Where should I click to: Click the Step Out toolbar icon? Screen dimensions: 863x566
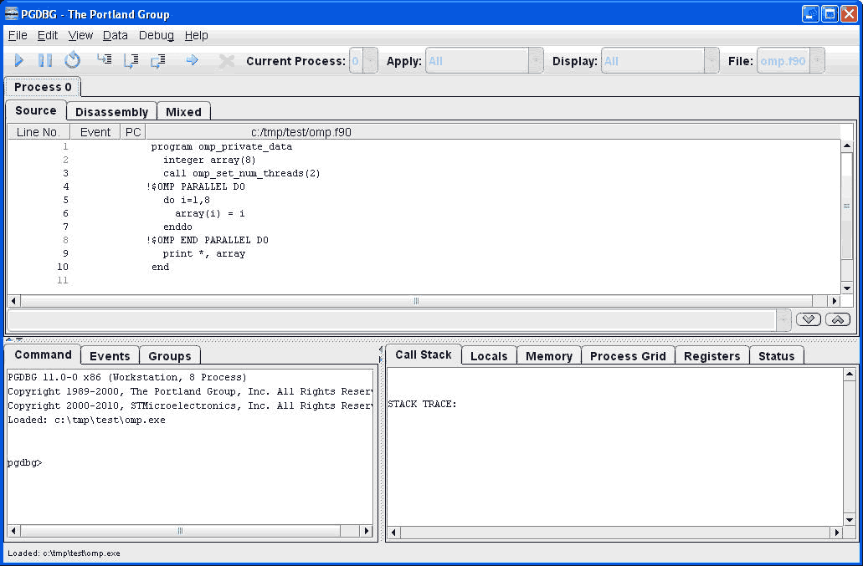click(x=158, y=60)
